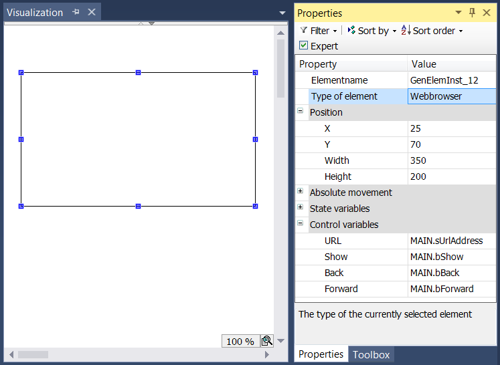The width and height of the screenshot is (500, 365).
Task: Click the top-center resize handle
Action: click(138, 73)
